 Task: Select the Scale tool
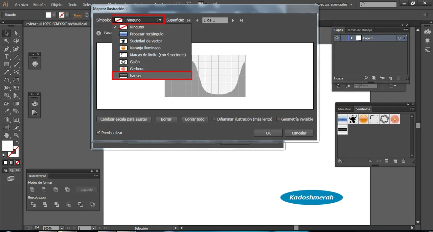click(x=16, y=80)
